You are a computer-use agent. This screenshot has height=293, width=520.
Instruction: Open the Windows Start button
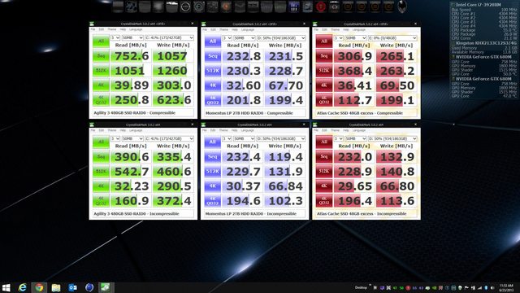click(x=6, y=287)
